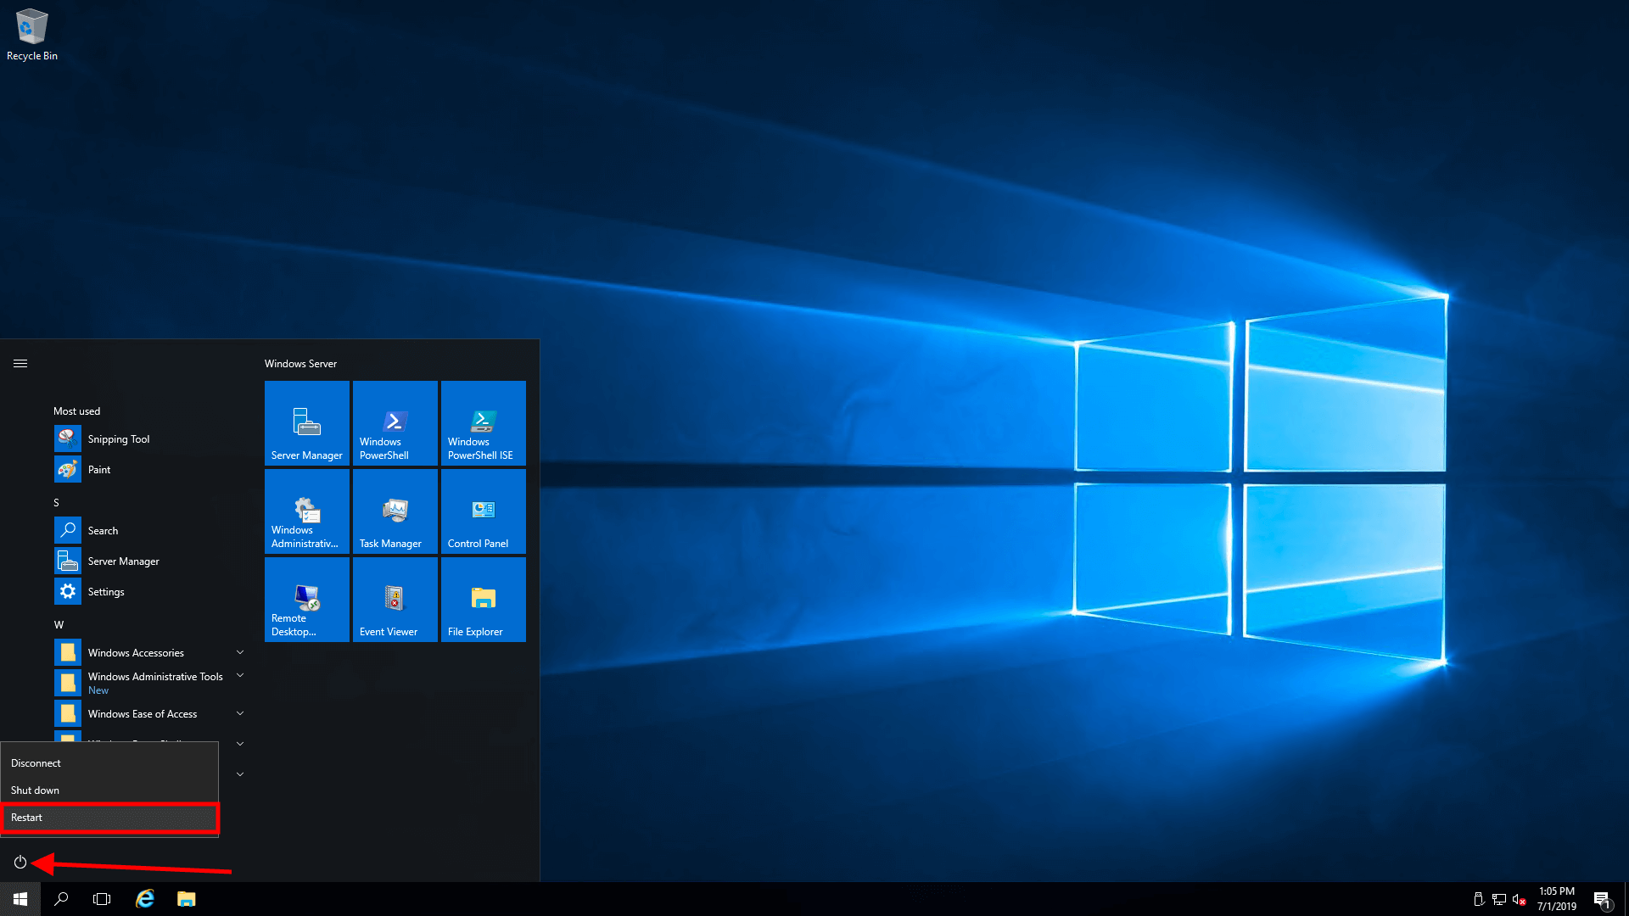Choose Shut down from the power menu
Screen dimensions: 1629x916
[x=109, y=790]
